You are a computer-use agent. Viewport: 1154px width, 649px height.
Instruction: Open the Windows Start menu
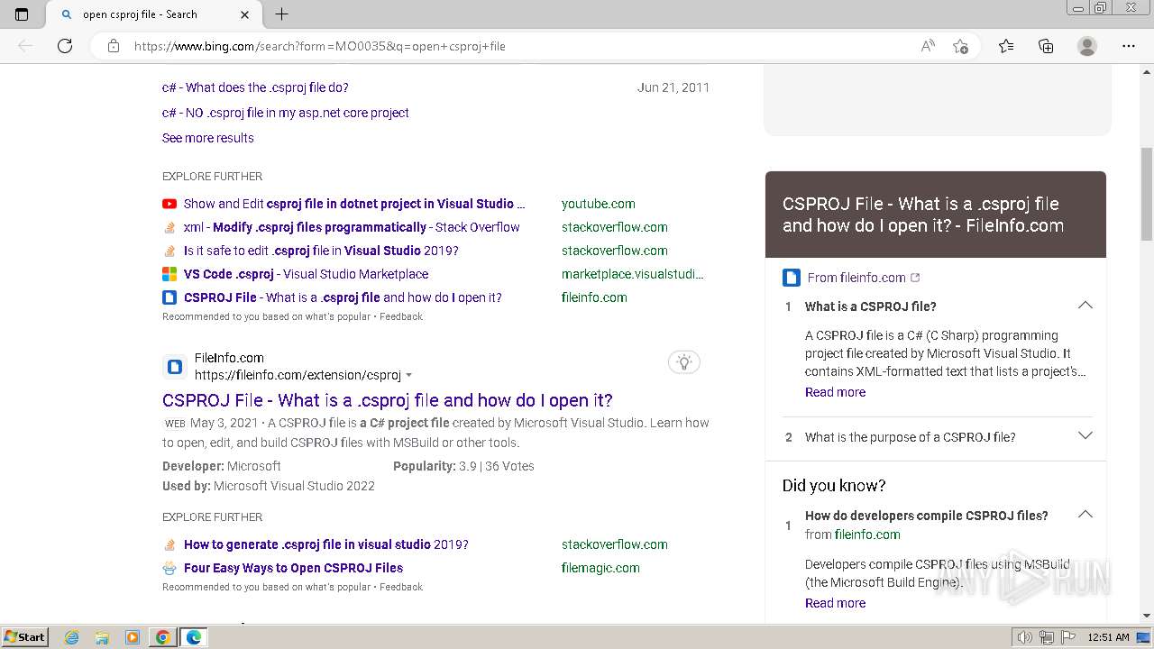click(x=24, y=637)
